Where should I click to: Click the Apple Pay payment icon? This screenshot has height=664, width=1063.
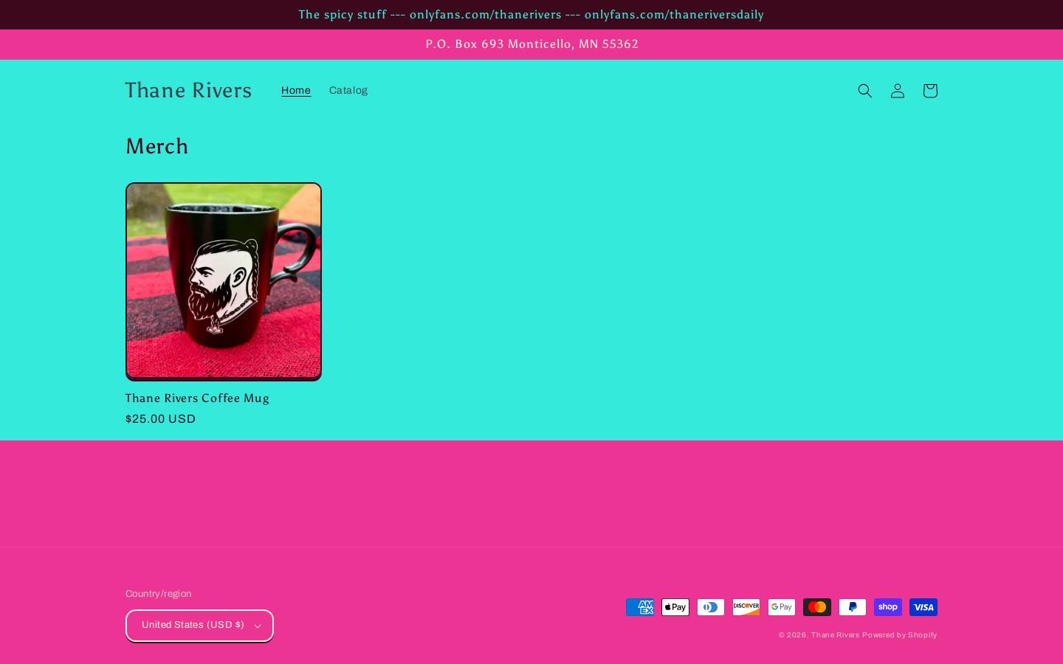(x=675, y=607)
